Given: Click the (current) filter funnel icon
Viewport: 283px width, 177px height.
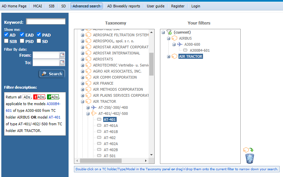Looking at the screenshot, I should coord(169,32).
